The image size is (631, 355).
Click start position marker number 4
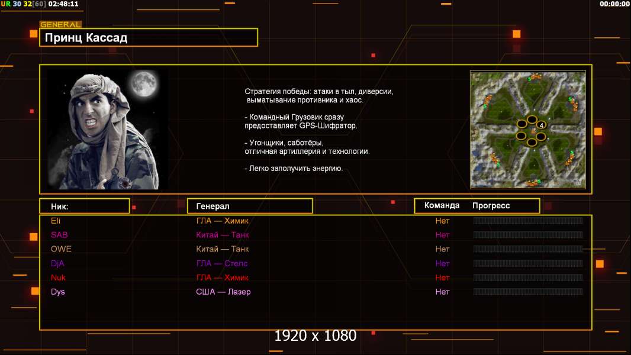coord(542,126)
